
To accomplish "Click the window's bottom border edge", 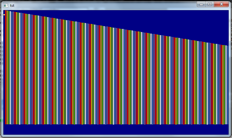I will pos(116,136).
